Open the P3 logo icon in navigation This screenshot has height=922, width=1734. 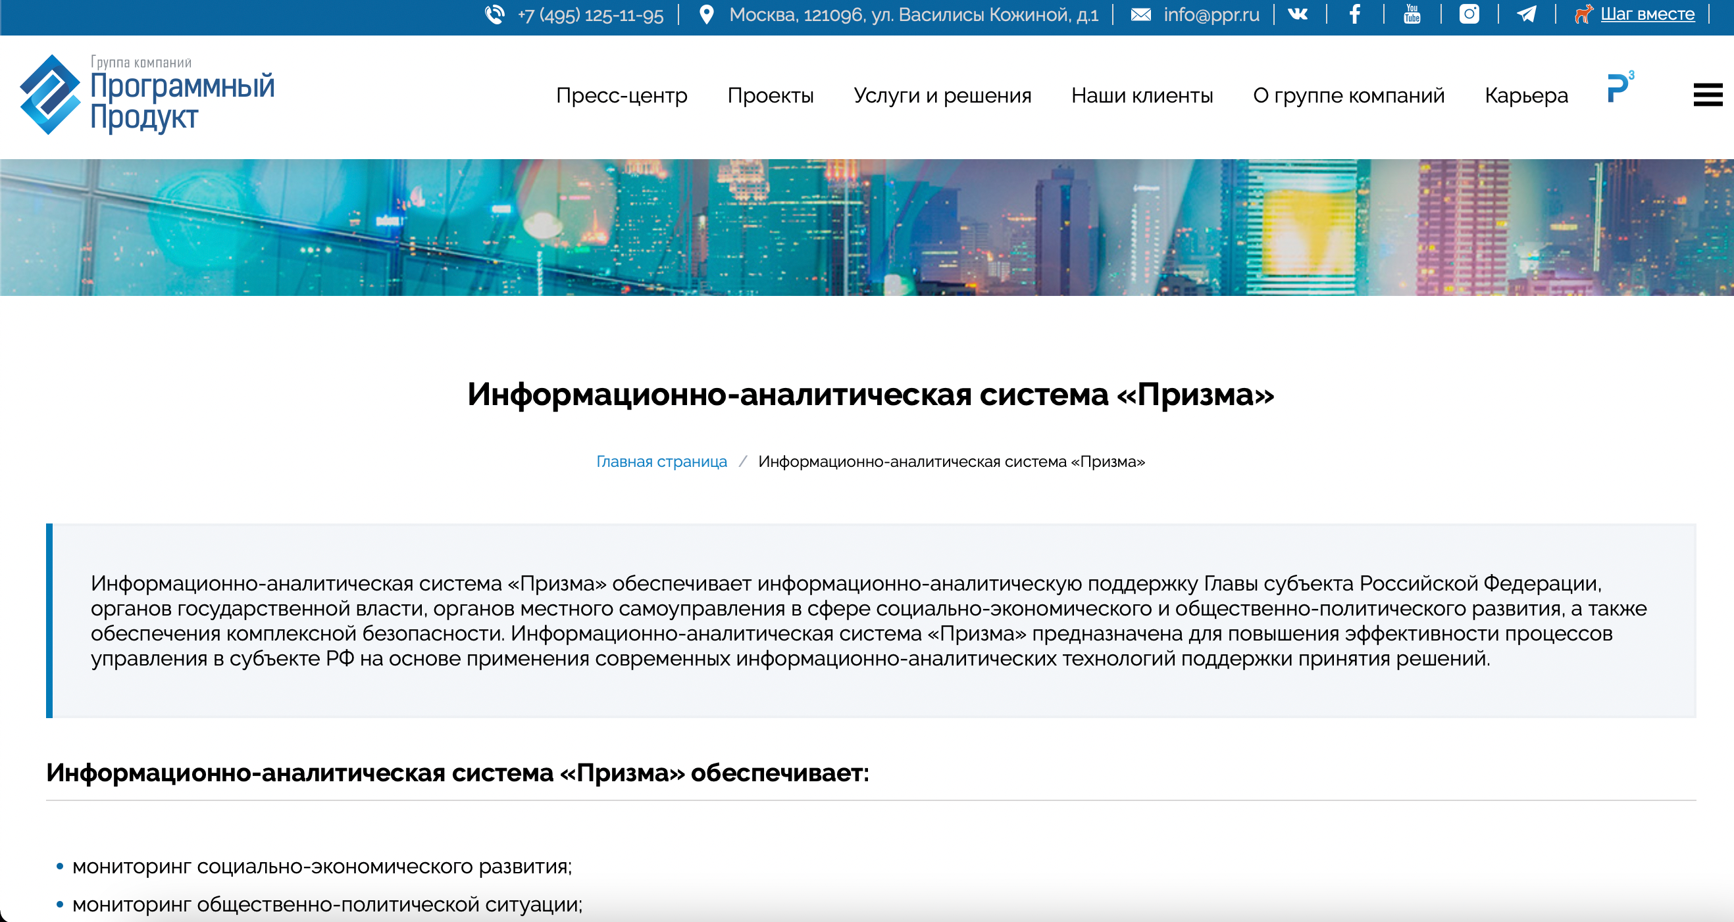pyautogui.click(x=1619, y=87)
